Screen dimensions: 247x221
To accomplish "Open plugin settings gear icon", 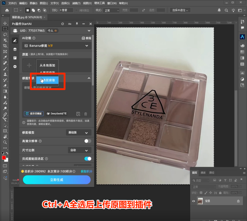I will [x=15, y=67].
